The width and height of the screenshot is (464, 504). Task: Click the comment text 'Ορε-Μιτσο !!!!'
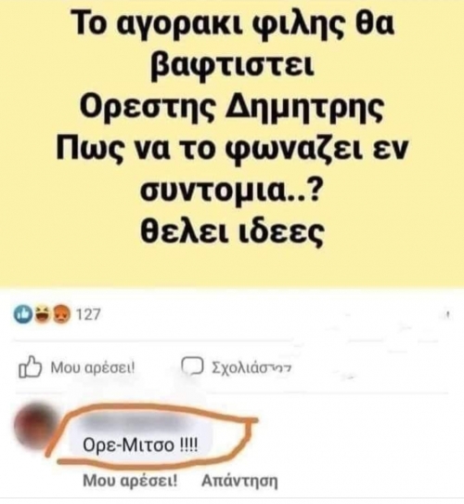[140, 445]
